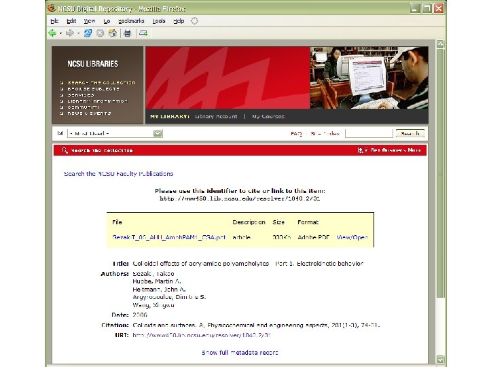Click the Search button
Image resolution: width=489 pixels, height=367 pixels.
coord(410,134)
